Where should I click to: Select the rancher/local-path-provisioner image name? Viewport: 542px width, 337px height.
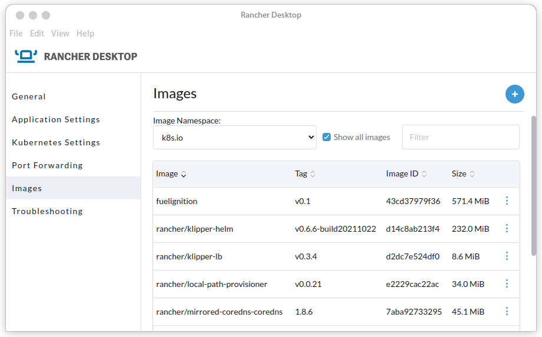pyautogui.click(x=211, y=284)
